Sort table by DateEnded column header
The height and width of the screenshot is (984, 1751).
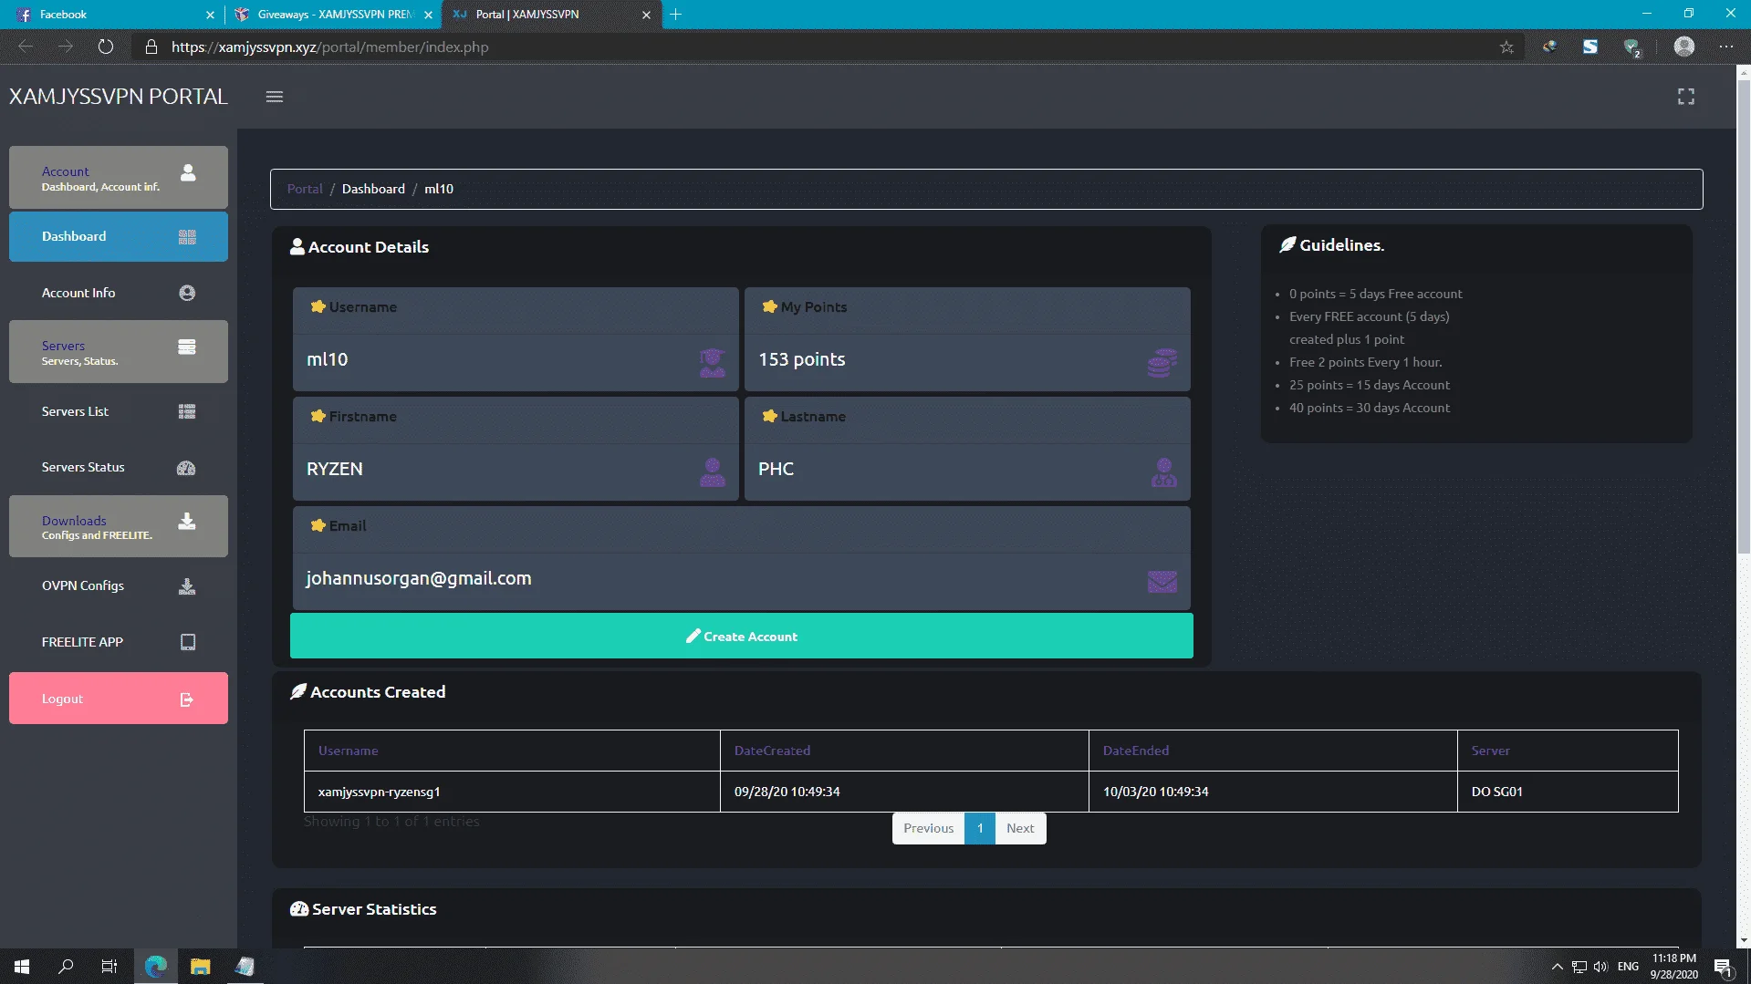click(x=1273, y=751)
